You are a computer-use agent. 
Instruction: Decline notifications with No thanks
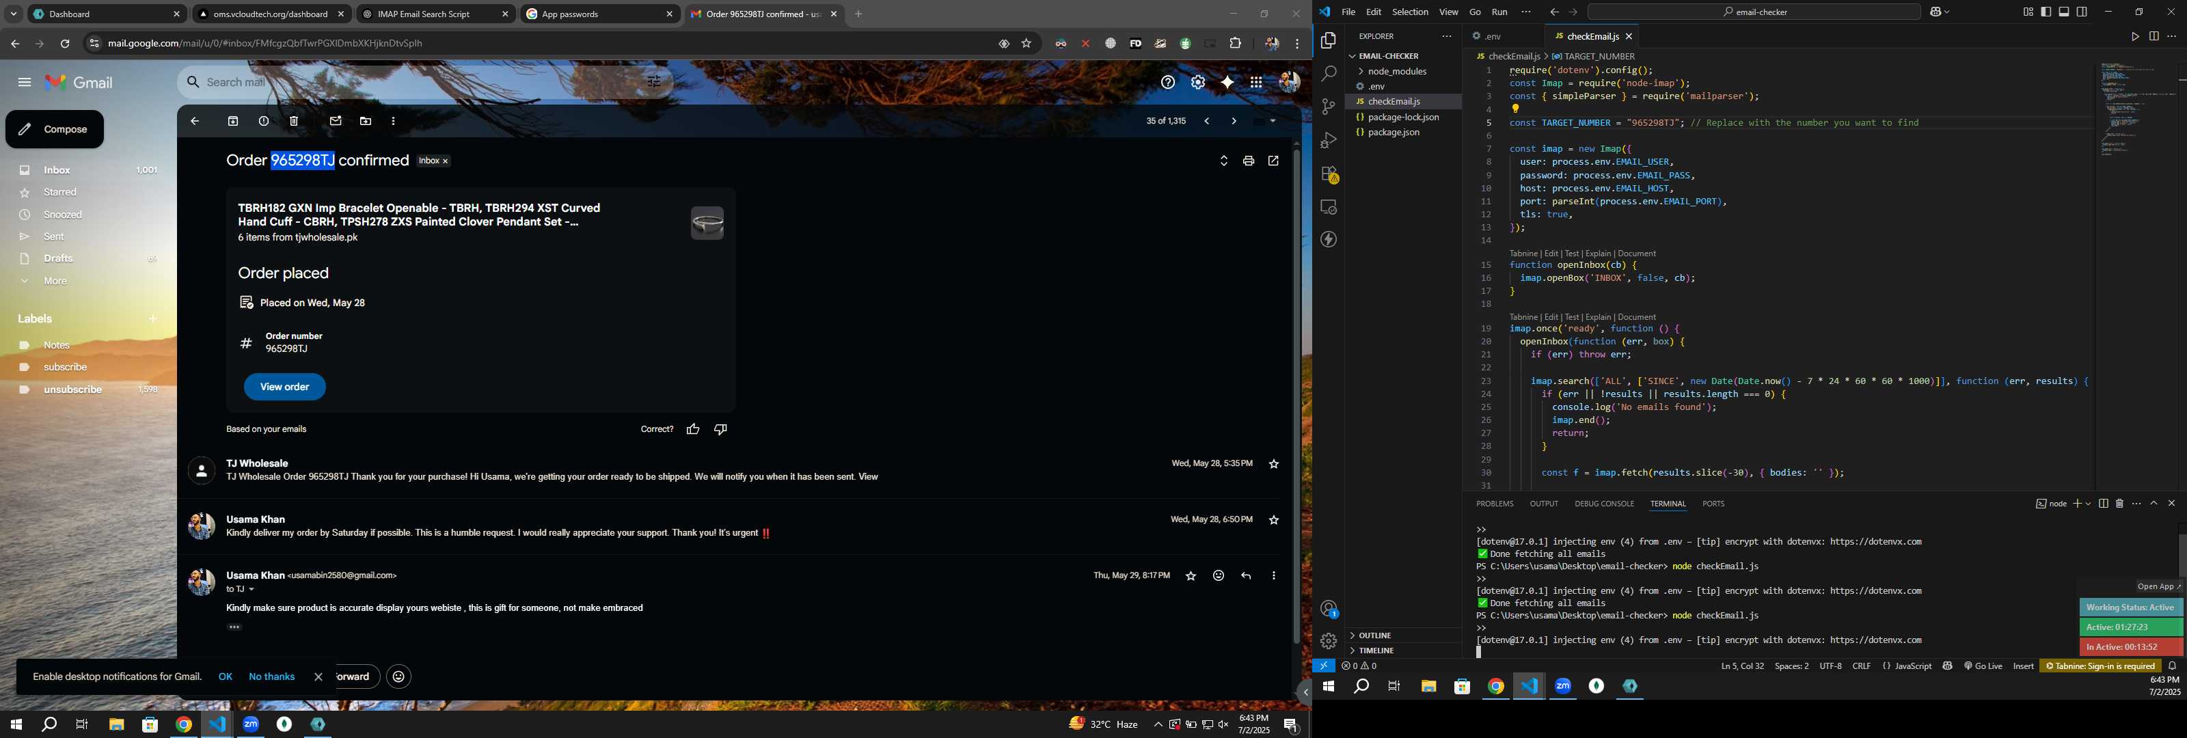click(x=272, y=677)
